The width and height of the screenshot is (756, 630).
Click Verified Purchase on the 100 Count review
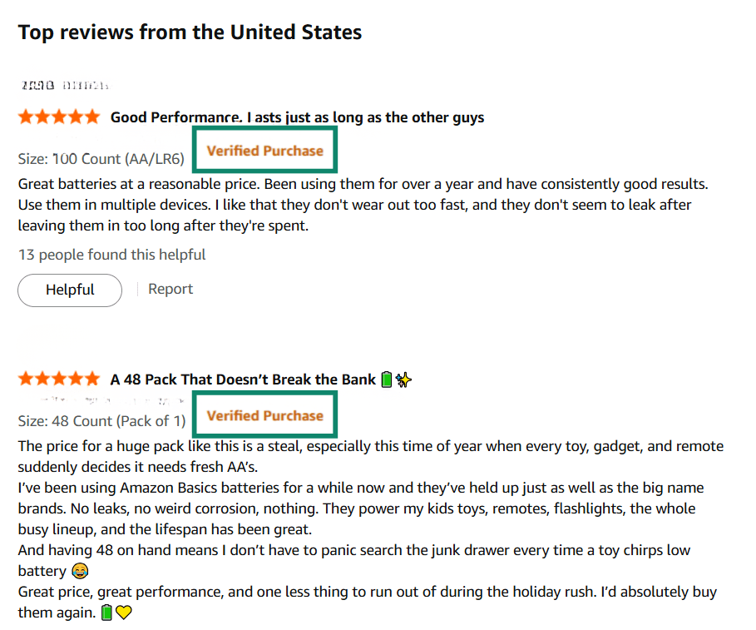click(264, 151)
